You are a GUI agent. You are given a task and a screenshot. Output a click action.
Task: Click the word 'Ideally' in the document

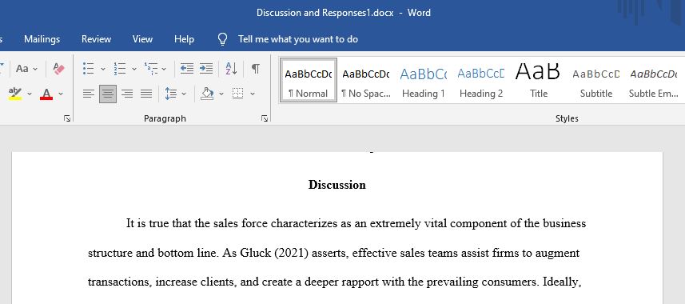click(561, 282)
